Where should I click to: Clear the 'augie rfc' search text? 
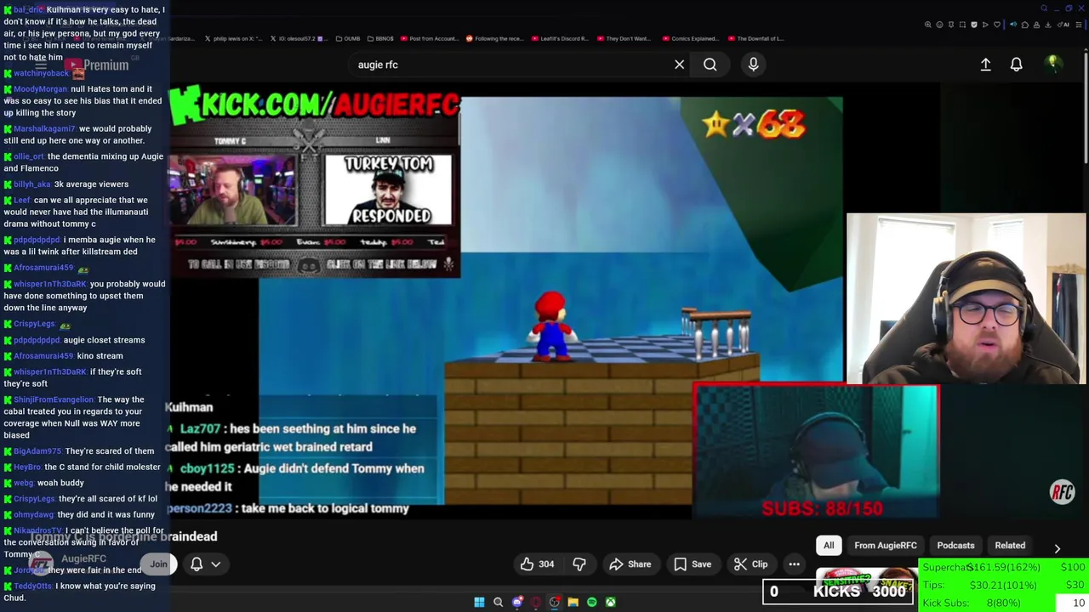coord(679,65)
